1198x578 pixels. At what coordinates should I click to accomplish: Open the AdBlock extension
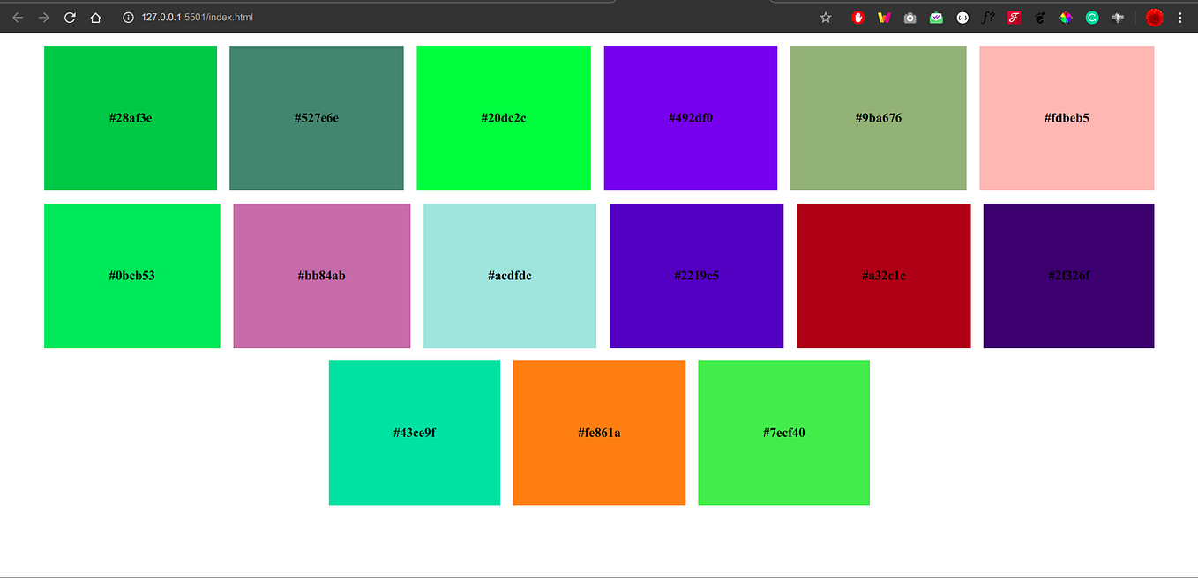[857, 17]
